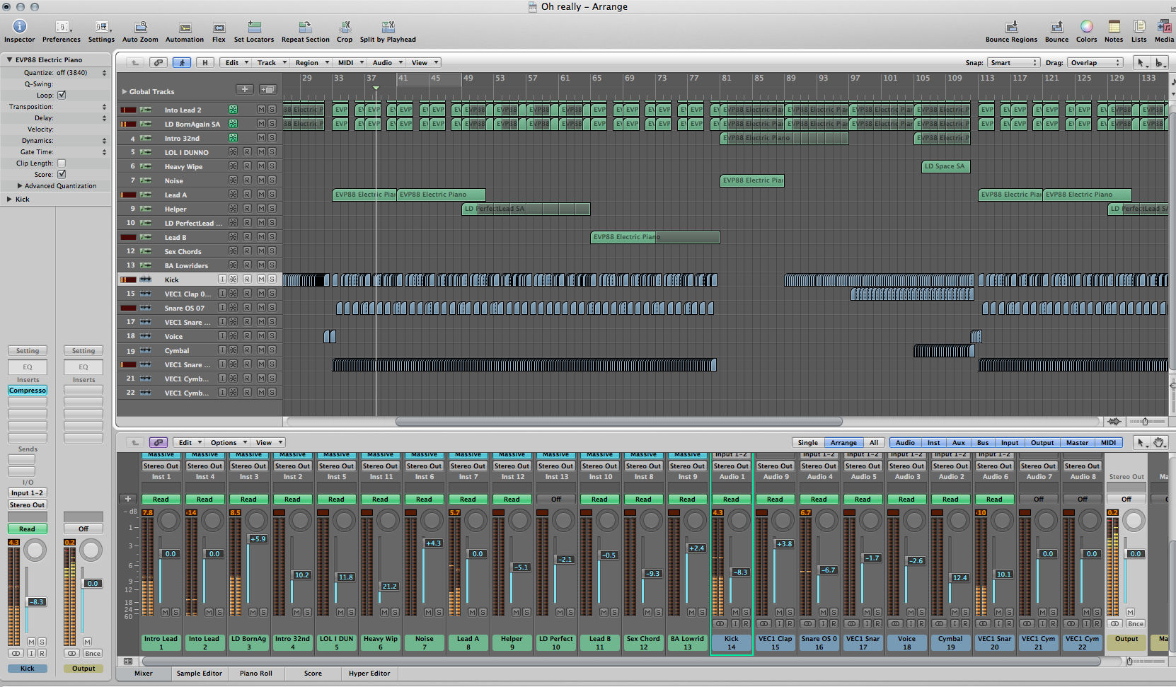Switch to Hyper Editor tab

369,673
